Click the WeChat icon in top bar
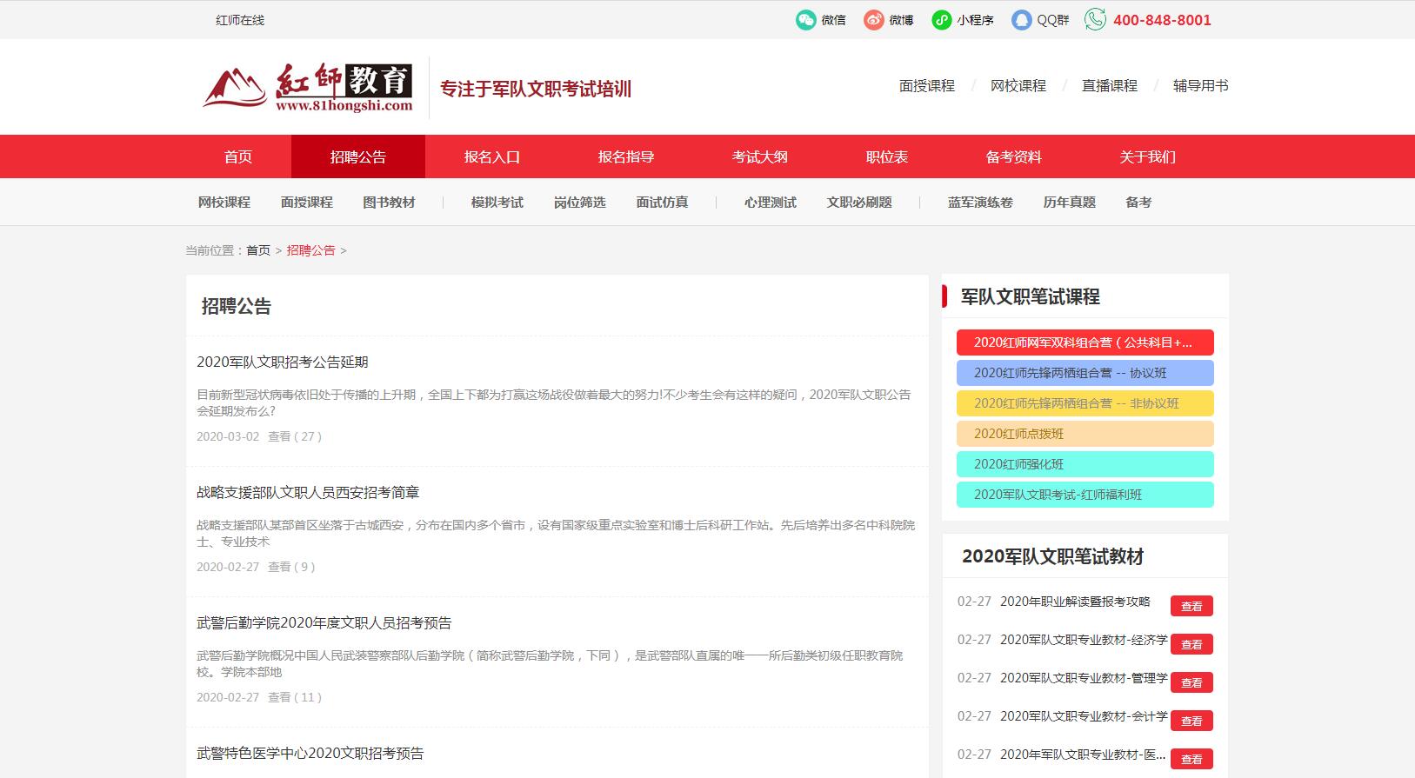This screenshot has width=1415, height=778. point(805,19)
